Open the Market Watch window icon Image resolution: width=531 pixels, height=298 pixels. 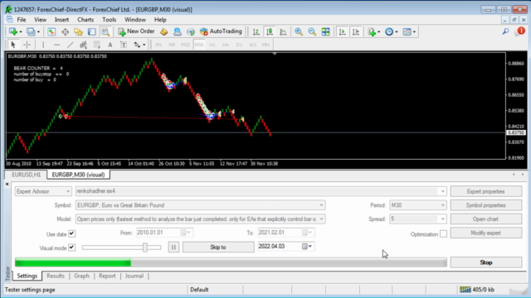[x=51, y=31]
